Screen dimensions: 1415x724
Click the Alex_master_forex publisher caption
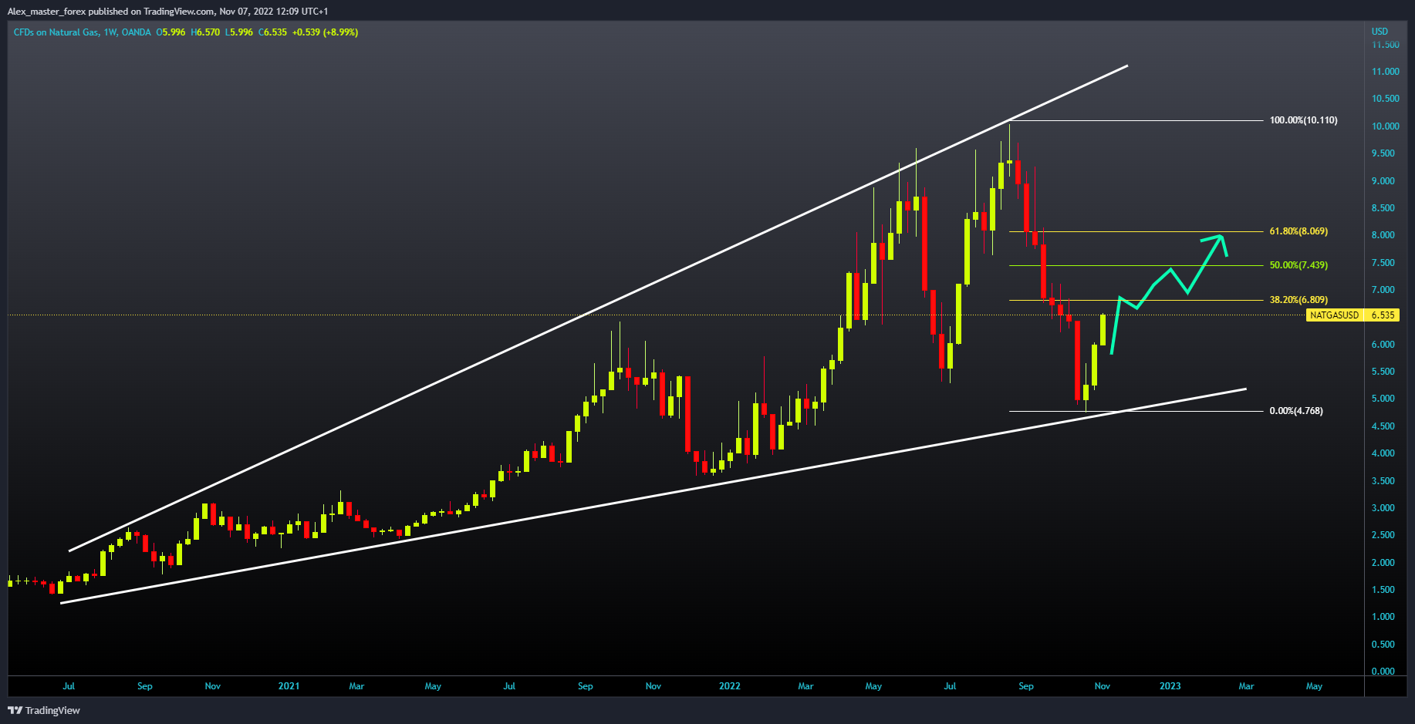tap(167, 12)
